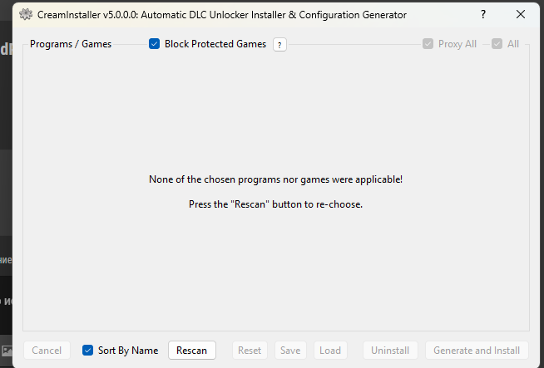The image size is (544, 368).
Task: Click the Uninstall button
Action: point(390,351)
